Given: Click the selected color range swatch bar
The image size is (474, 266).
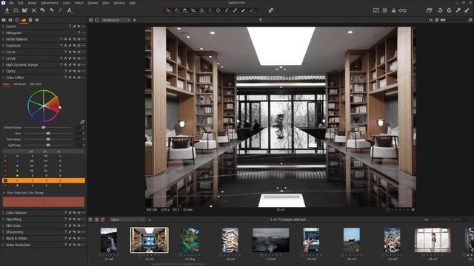Looking at the screenshot, I should pos(44,202).
